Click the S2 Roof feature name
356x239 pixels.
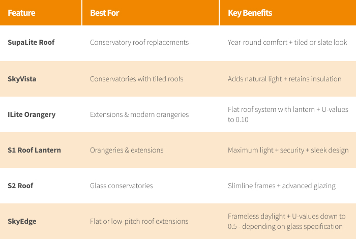pos(20,186)
